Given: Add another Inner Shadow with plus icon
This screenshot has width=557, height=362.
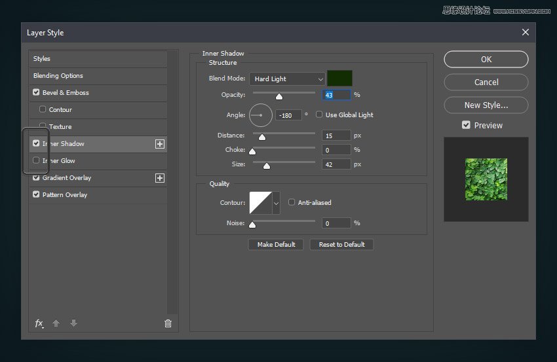Looking at the screenshot, I should pos(159,144).
